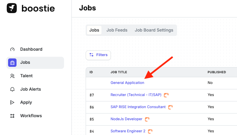237x135 pixels.
Task: Open the General Application job link
Action: coord(127,83)
